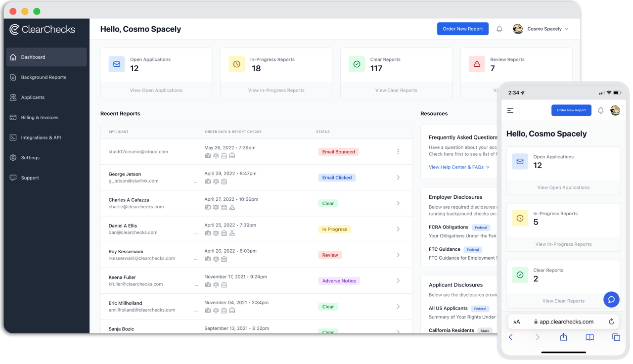Tap the Safari bookmarks book icon
Image resolution: width=633 pixels, height=364 pixels.
(x=589, y=337)
